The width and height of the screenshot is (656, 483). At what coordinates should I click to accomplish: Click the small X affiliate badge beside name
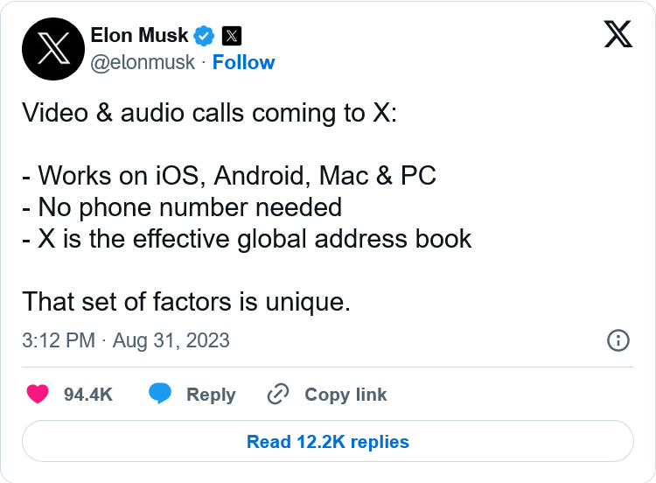231,36
